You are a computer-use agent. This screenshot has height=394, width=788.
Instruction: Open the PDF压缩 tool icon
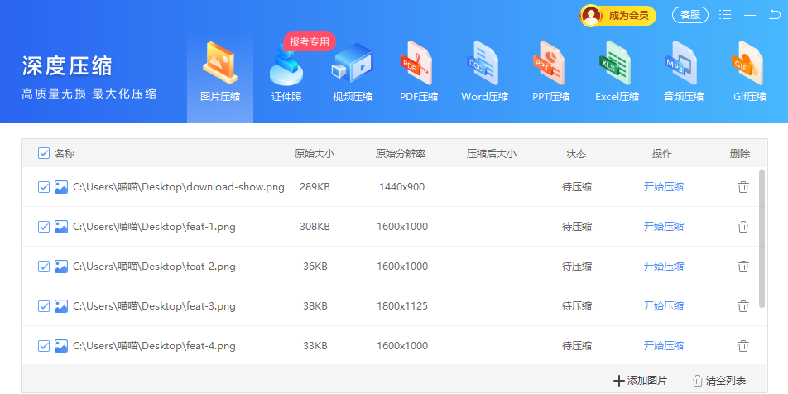coord(417,64)
